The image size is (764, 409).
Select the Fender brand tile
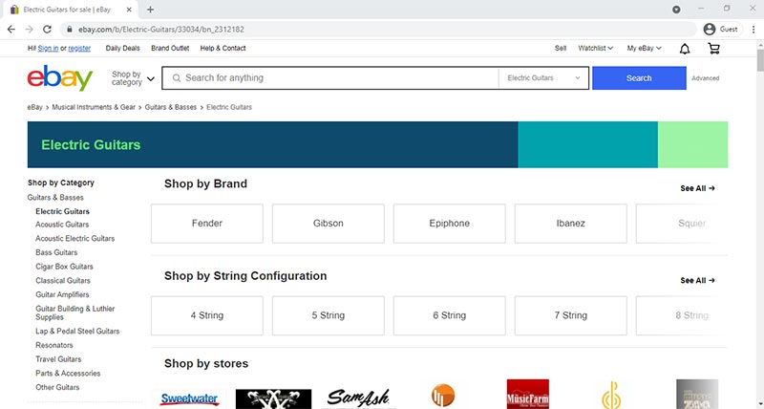click(x=207, y=224)
